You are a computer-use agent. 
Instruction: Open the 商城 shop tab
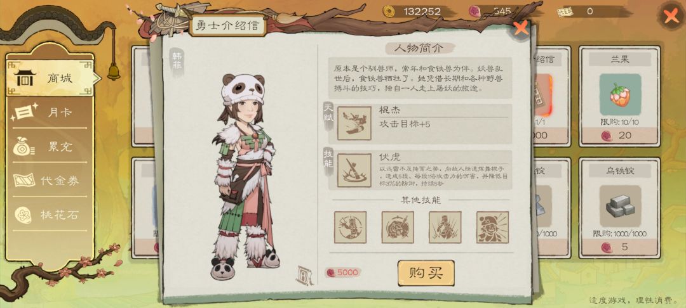click(51, 79)
